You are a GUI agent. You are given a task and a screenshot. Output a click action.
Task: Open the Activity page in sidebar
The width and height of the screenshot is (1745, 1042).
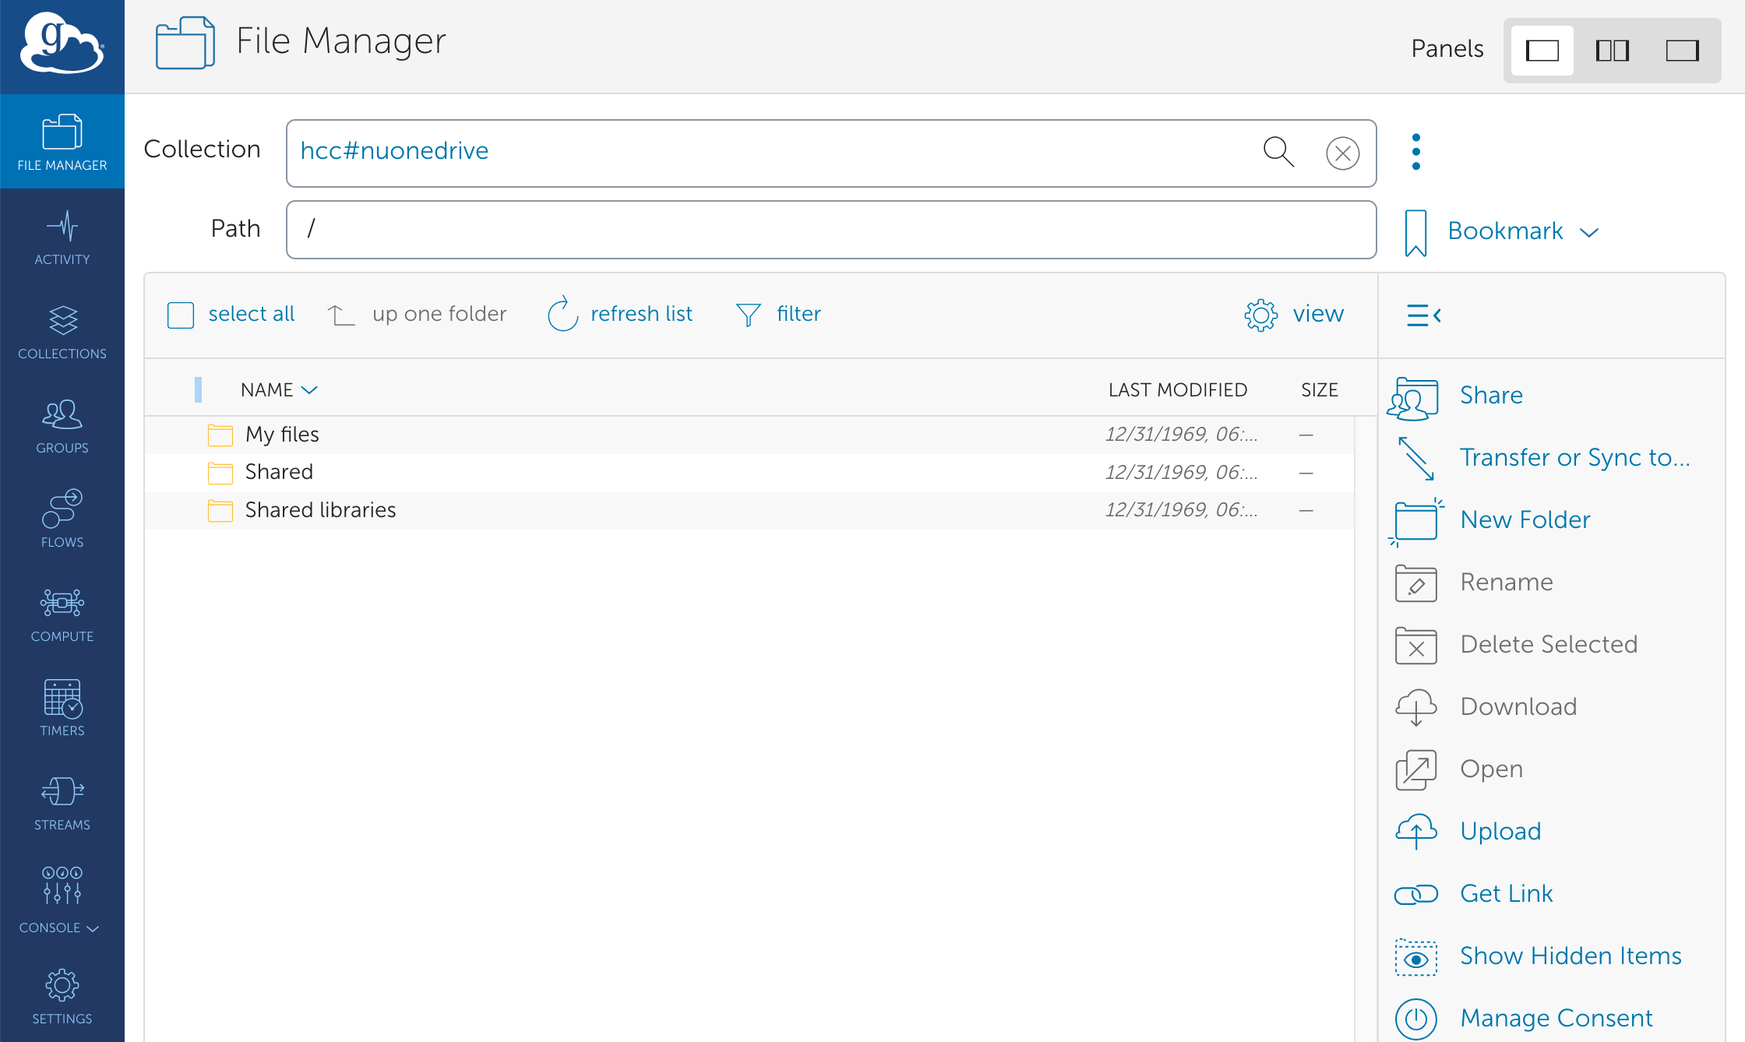point(62,238)
